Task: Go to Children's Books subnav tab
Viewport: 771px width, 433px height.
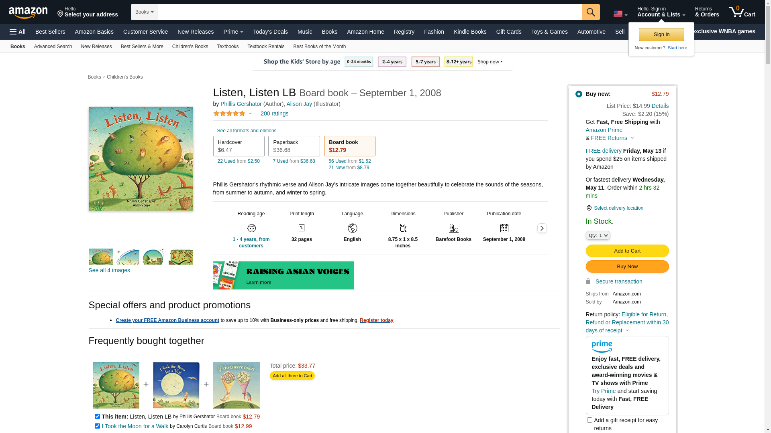Action: pos(190,47)
